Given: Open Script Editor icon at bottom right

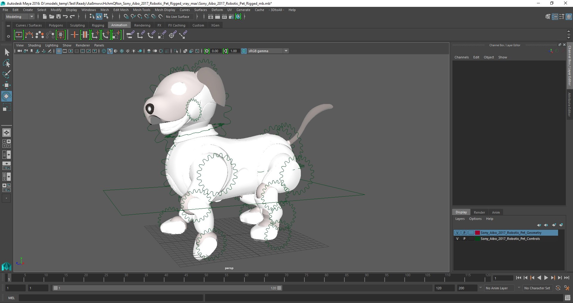Looking at the screenshot, I should pyautogui.click(x=568, y=298).
